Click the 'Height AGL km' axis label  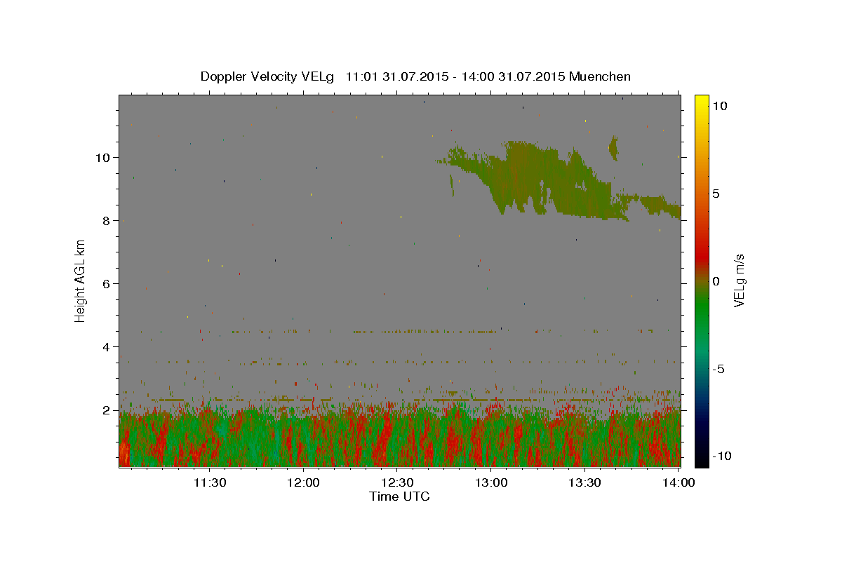pos(81,280)
